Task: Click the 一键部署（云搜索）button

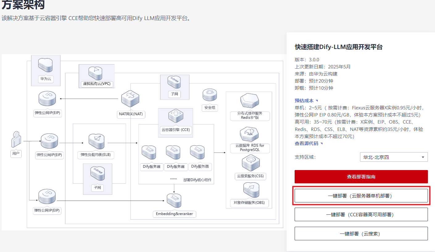Action: click(x=361, y=234)
